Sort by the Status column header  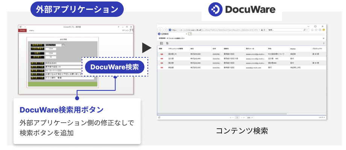[x=293, y=48]
